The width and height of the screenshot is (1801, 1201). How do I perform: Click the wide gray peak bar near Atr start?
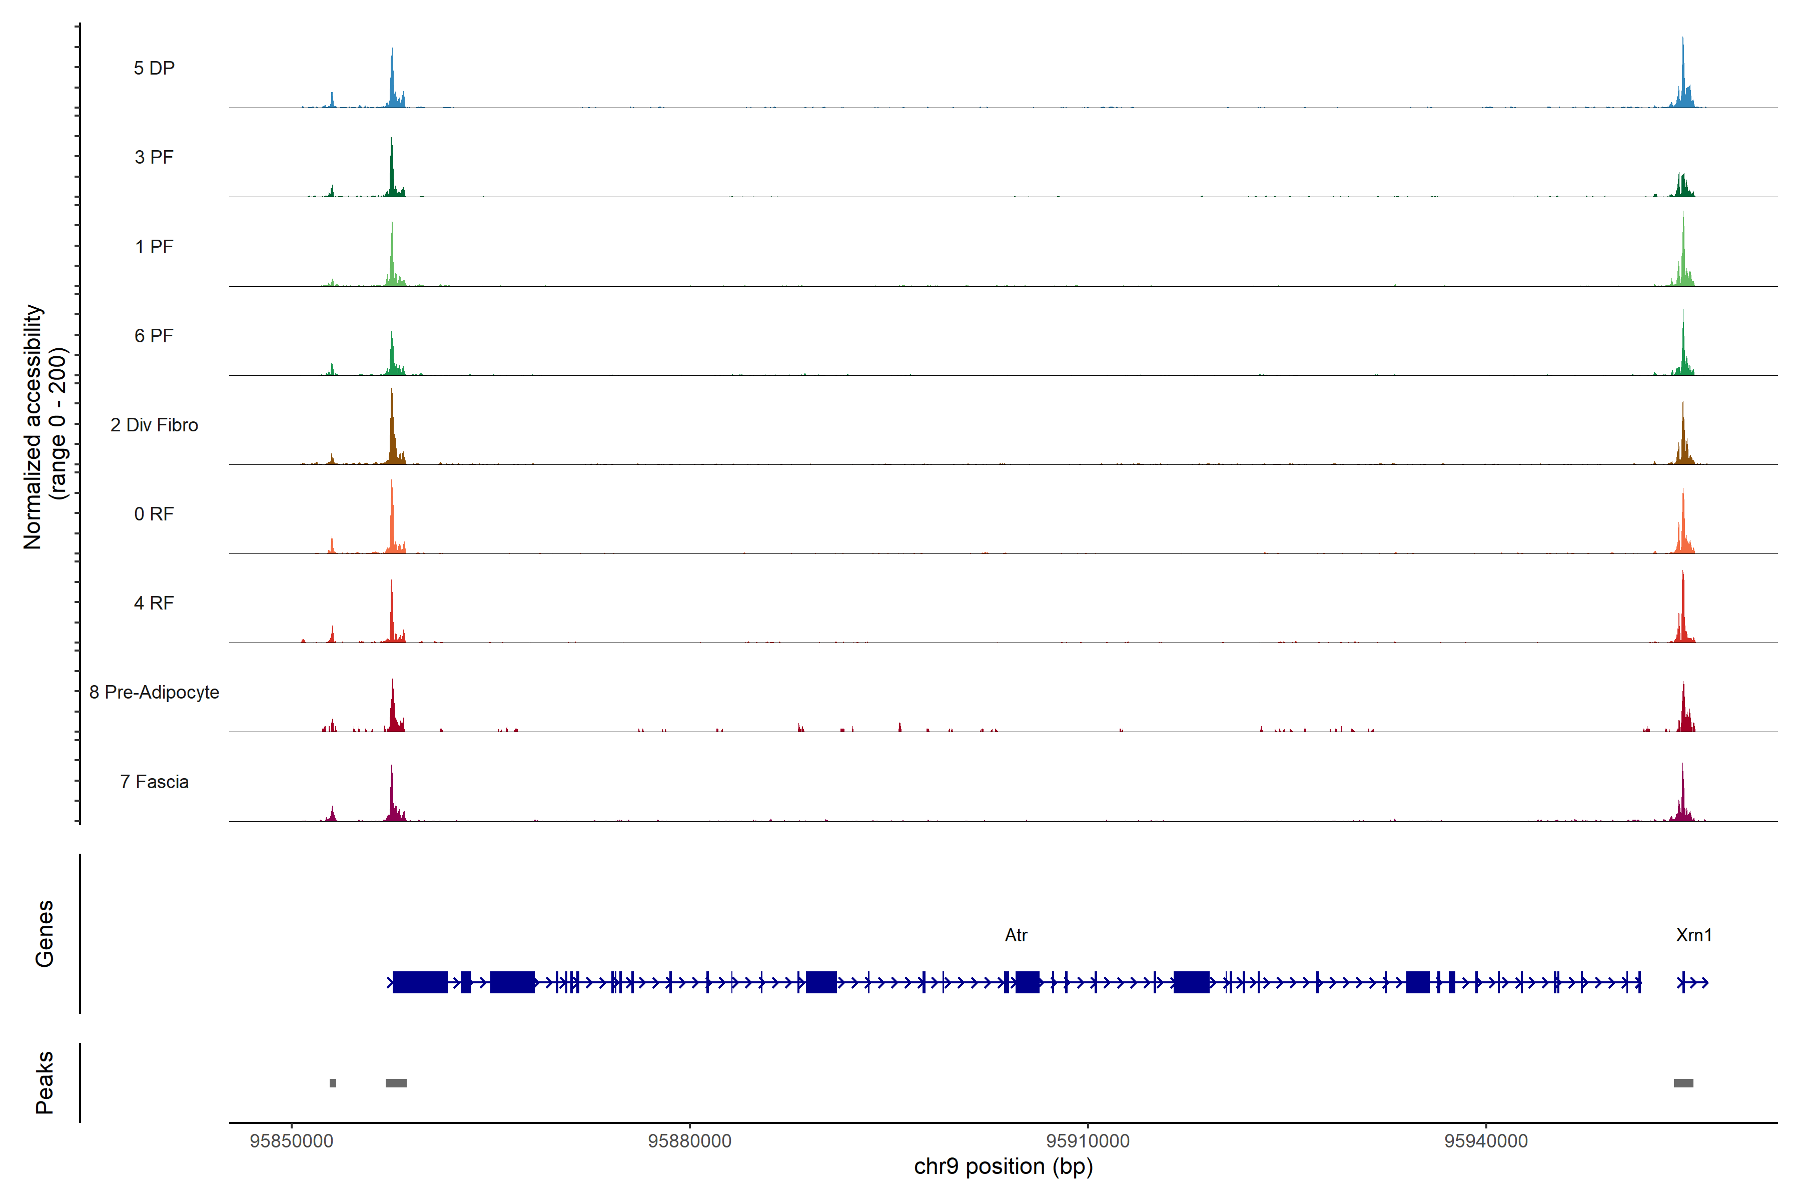pos(396,1083)
